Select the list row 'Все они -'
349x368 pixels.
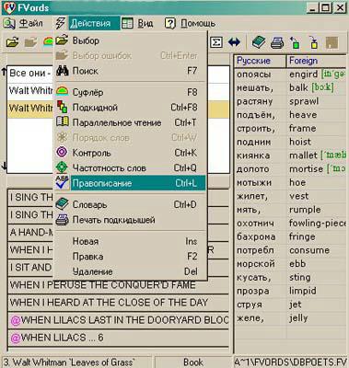(30, 74)
